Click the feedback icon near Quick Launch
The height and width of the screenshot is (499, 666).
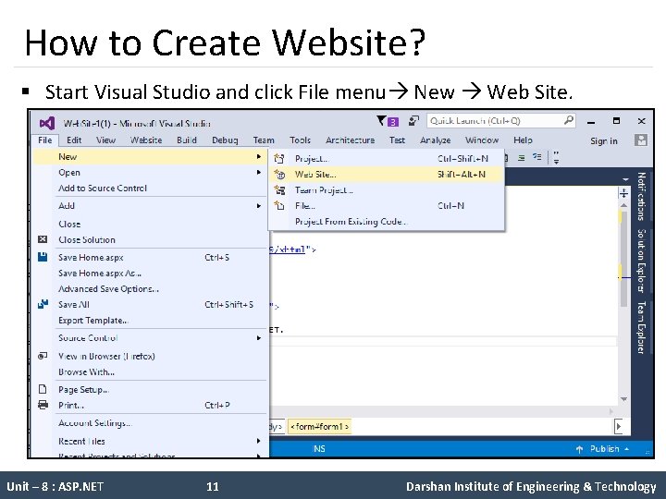click(413, 121)
